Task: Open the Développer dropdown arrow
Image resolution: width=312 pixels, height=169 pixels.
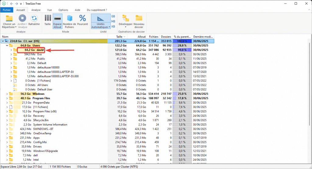Action: tap(126, 27)
